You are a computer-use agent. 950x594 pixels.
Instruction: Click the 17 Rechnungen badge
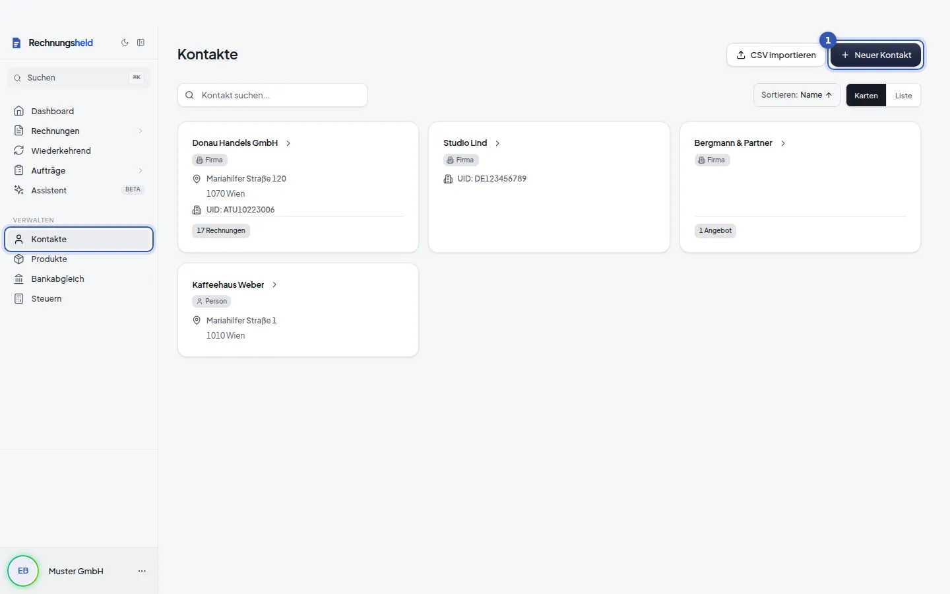221,231
